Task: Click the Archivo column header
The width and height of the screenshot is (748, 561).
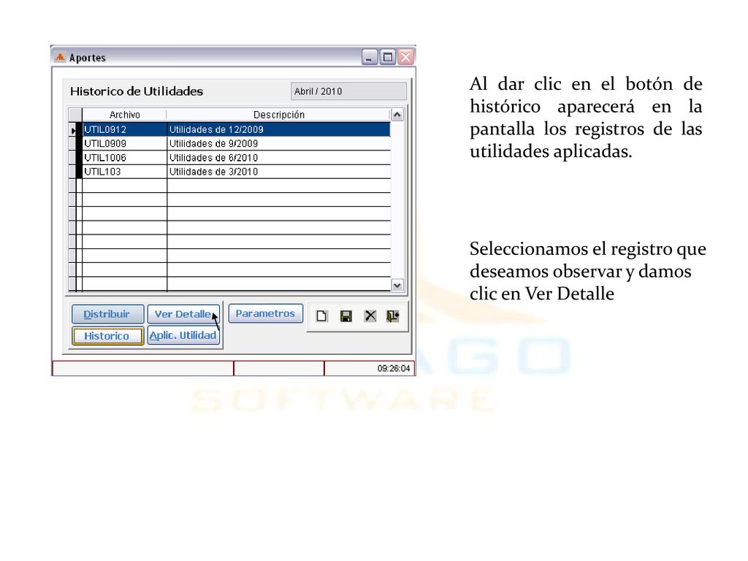Action: click(x=124, y=115)
